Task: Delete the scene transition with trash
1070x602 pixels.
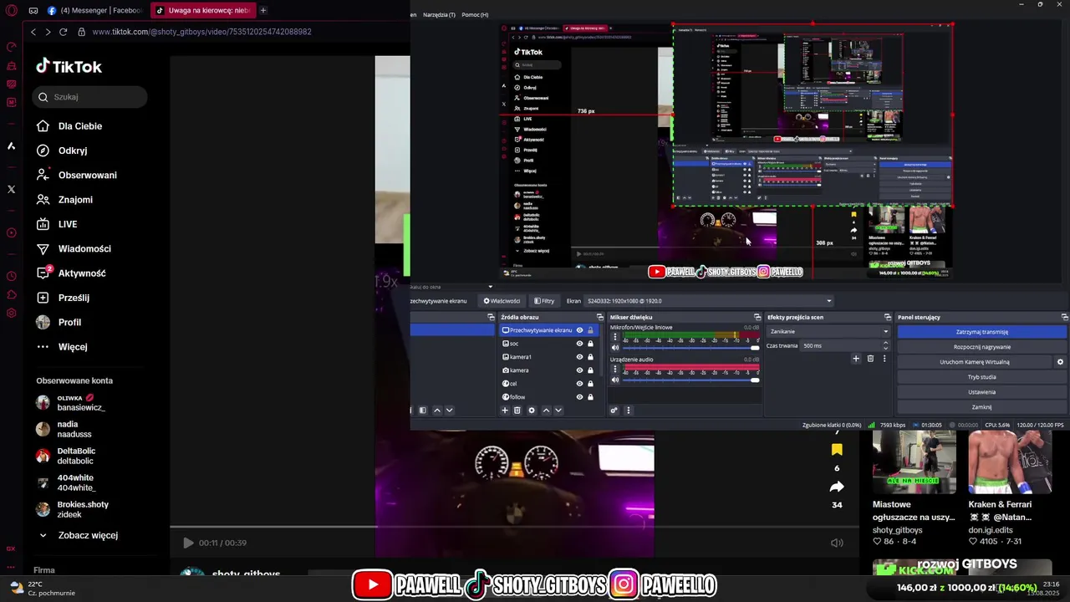Action: pyautogui.click(x=870, y=359)
